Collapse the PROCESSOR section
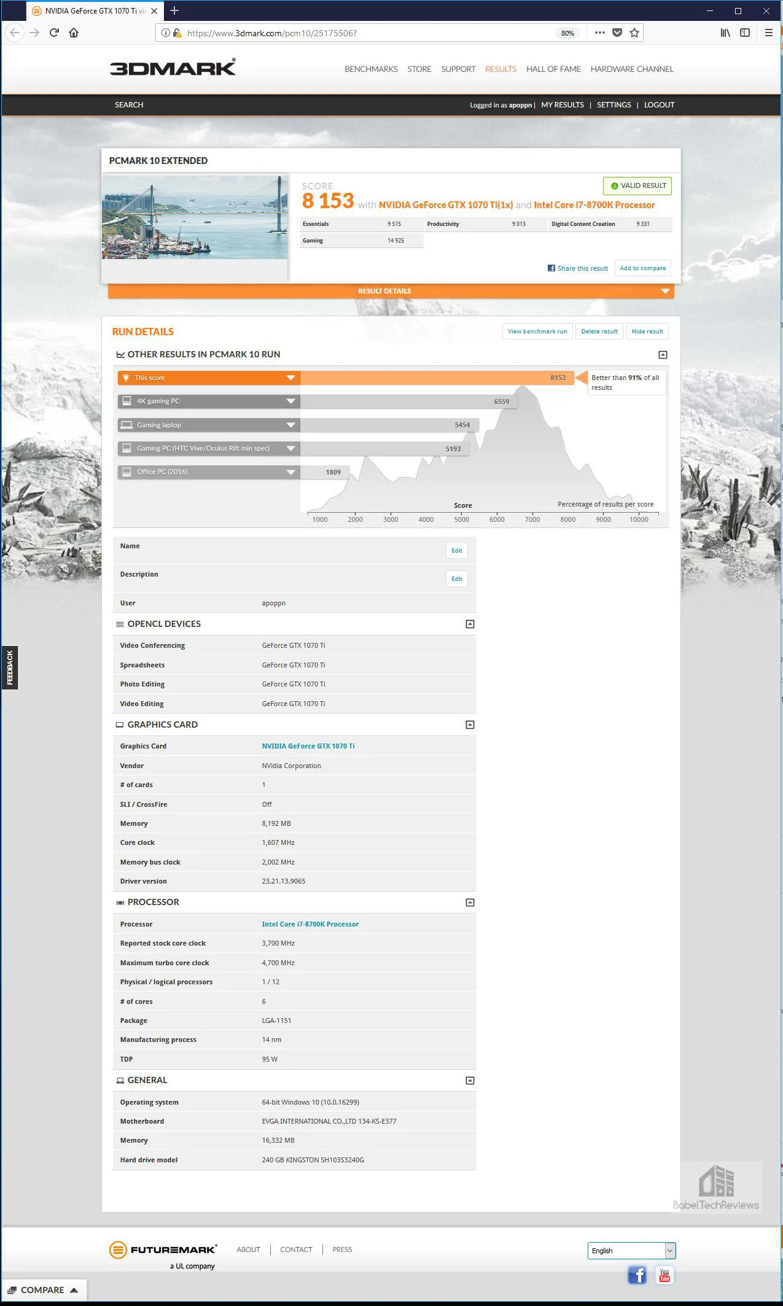Image resolution: width=783 pixels, height=1306 pixels. click(x=470, y=903)
